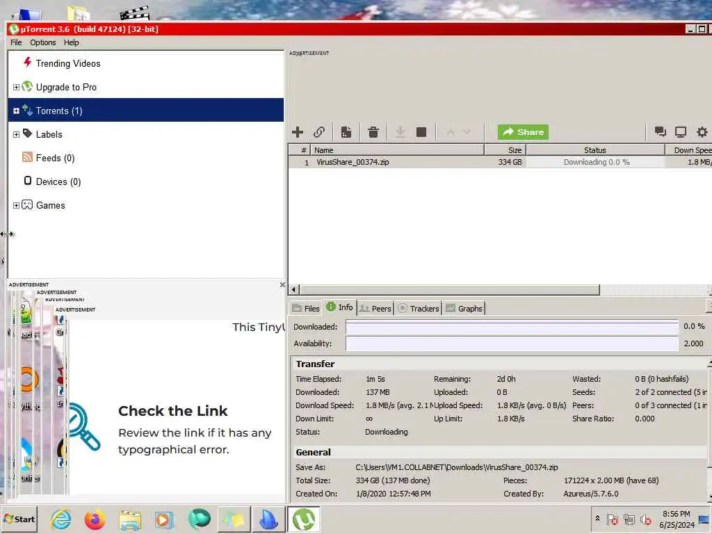Select Devices (0) in sidebar
The height and width of the screenshot is (534, 712).
pyautogui.click(x=58, y=181)
